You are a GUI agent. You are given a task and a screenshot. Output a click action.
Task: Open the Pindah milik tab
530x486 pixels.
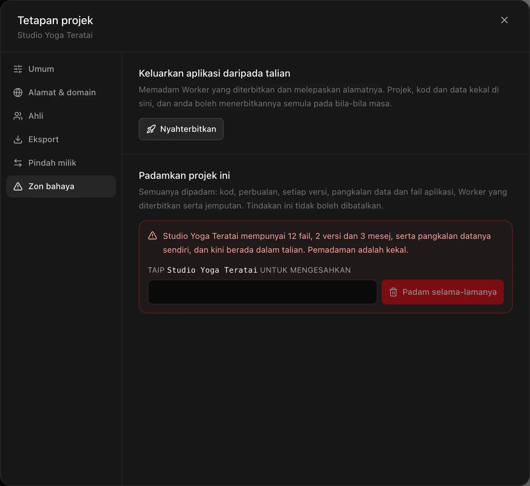click(x=61, y=163)
